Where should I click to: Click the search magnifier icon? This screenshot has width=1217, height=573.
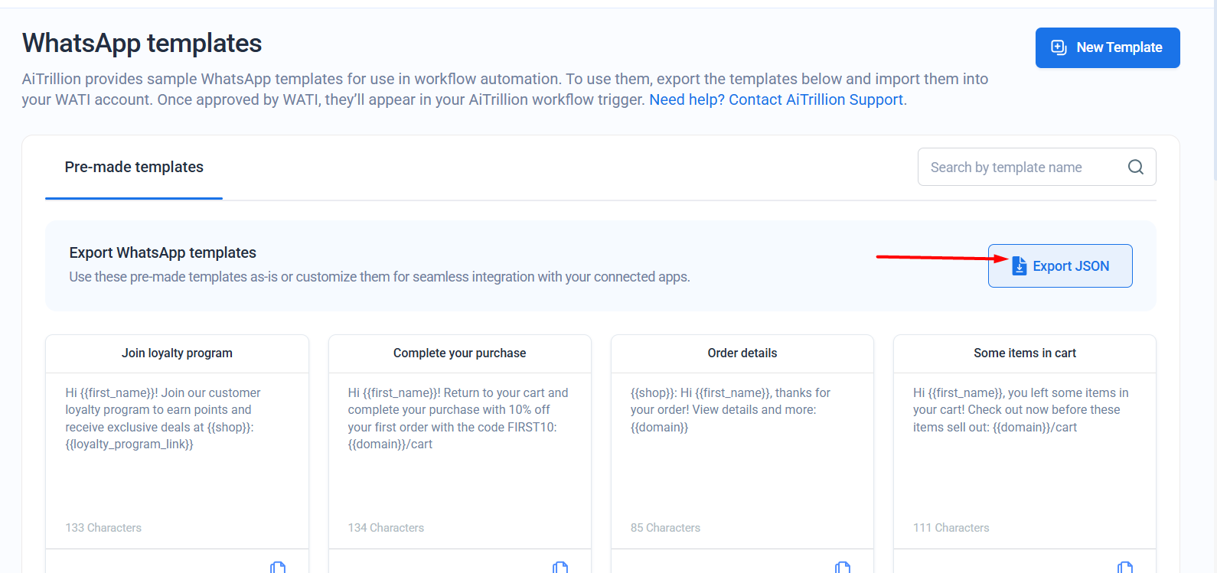(x=1136, y=167)
